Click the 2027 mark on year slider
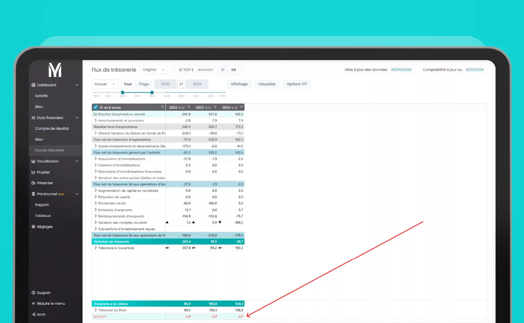 tap(196, 96)
